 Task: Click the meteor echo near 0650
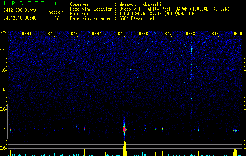pos(235,130)
